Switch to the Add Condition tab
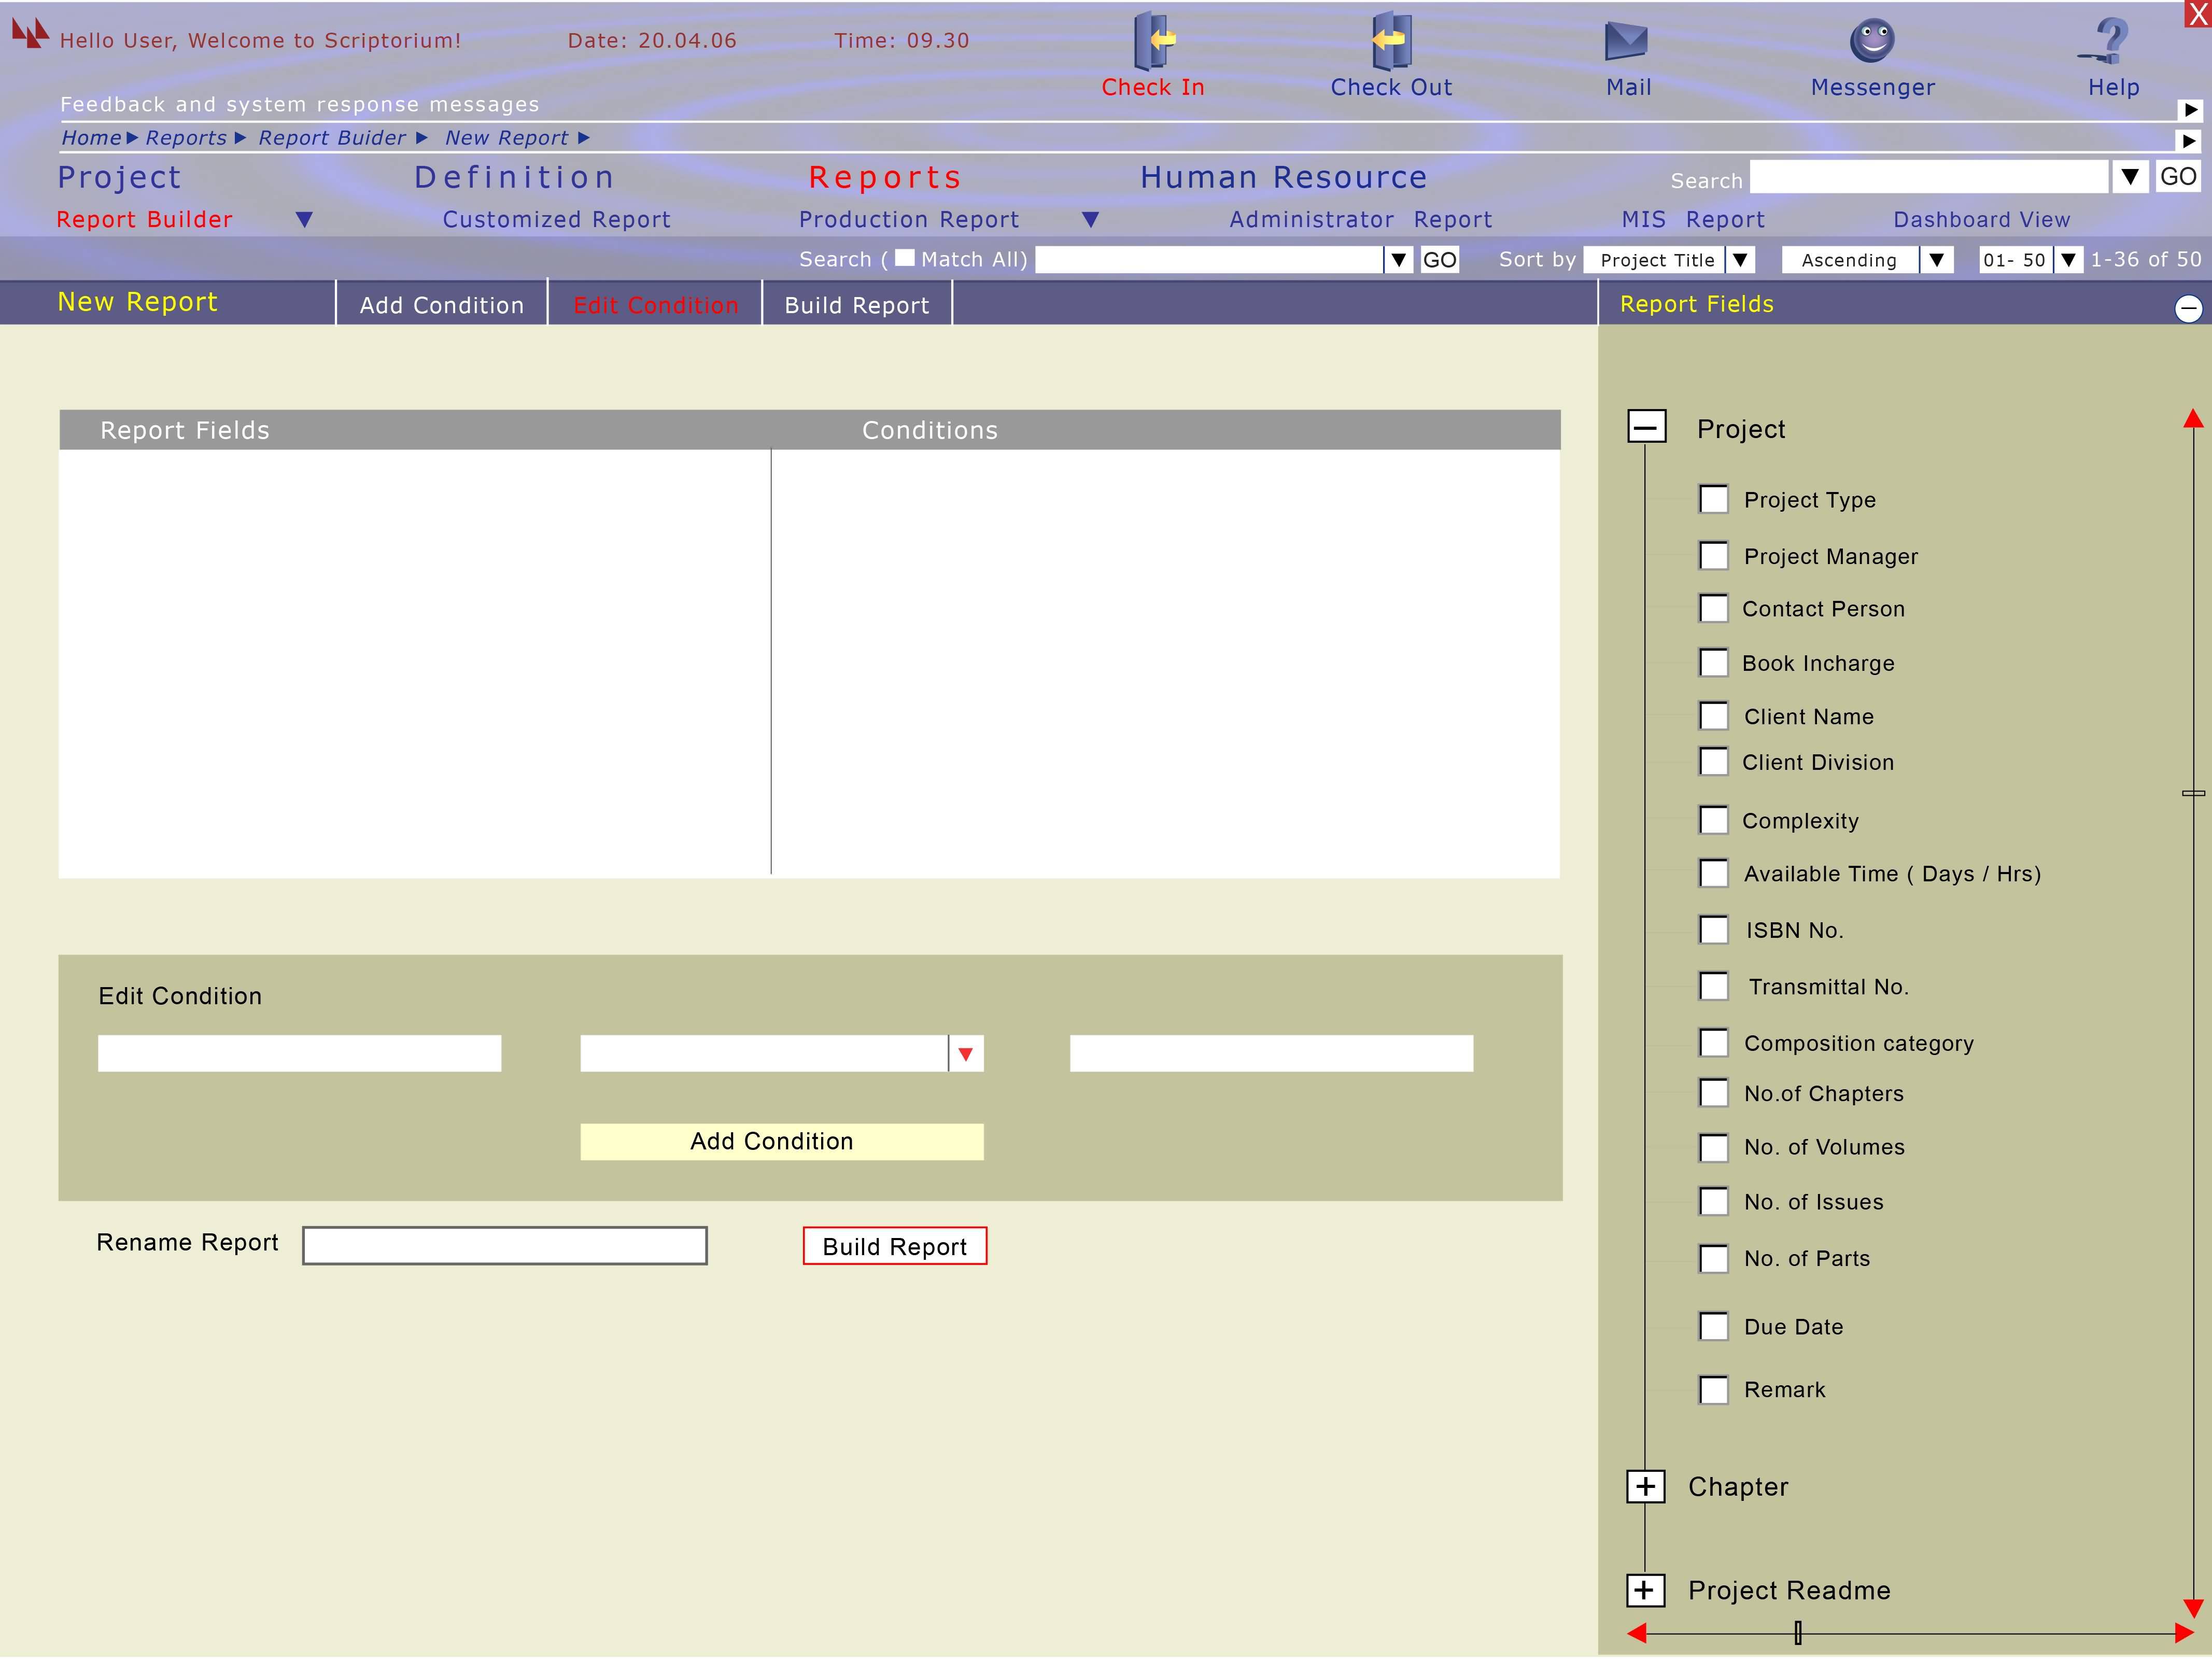This screenshot has height=1659, width=2212. (x=442, y=305)
